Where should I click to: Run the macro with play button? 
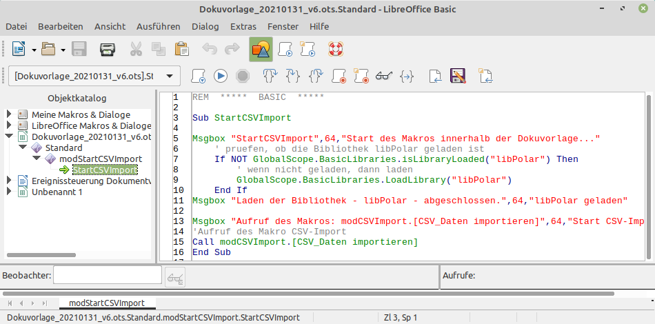221,76
